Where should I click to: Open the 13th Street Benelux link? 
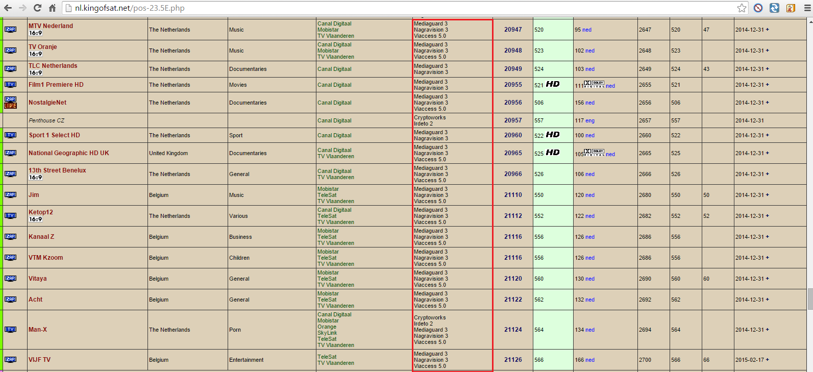click(57, 170)
